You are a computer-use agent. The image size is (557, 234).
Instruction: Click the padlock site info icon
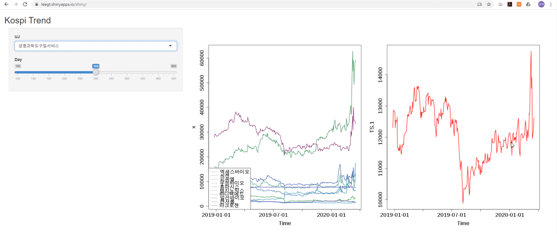tap(37, 4)
